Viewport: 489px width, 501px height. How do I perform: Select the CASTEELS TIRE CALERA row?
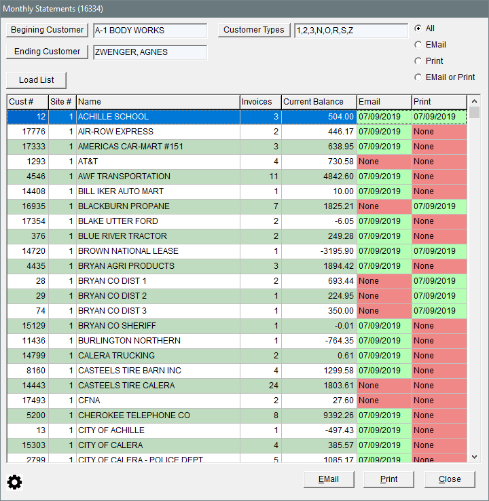[237, 386]
